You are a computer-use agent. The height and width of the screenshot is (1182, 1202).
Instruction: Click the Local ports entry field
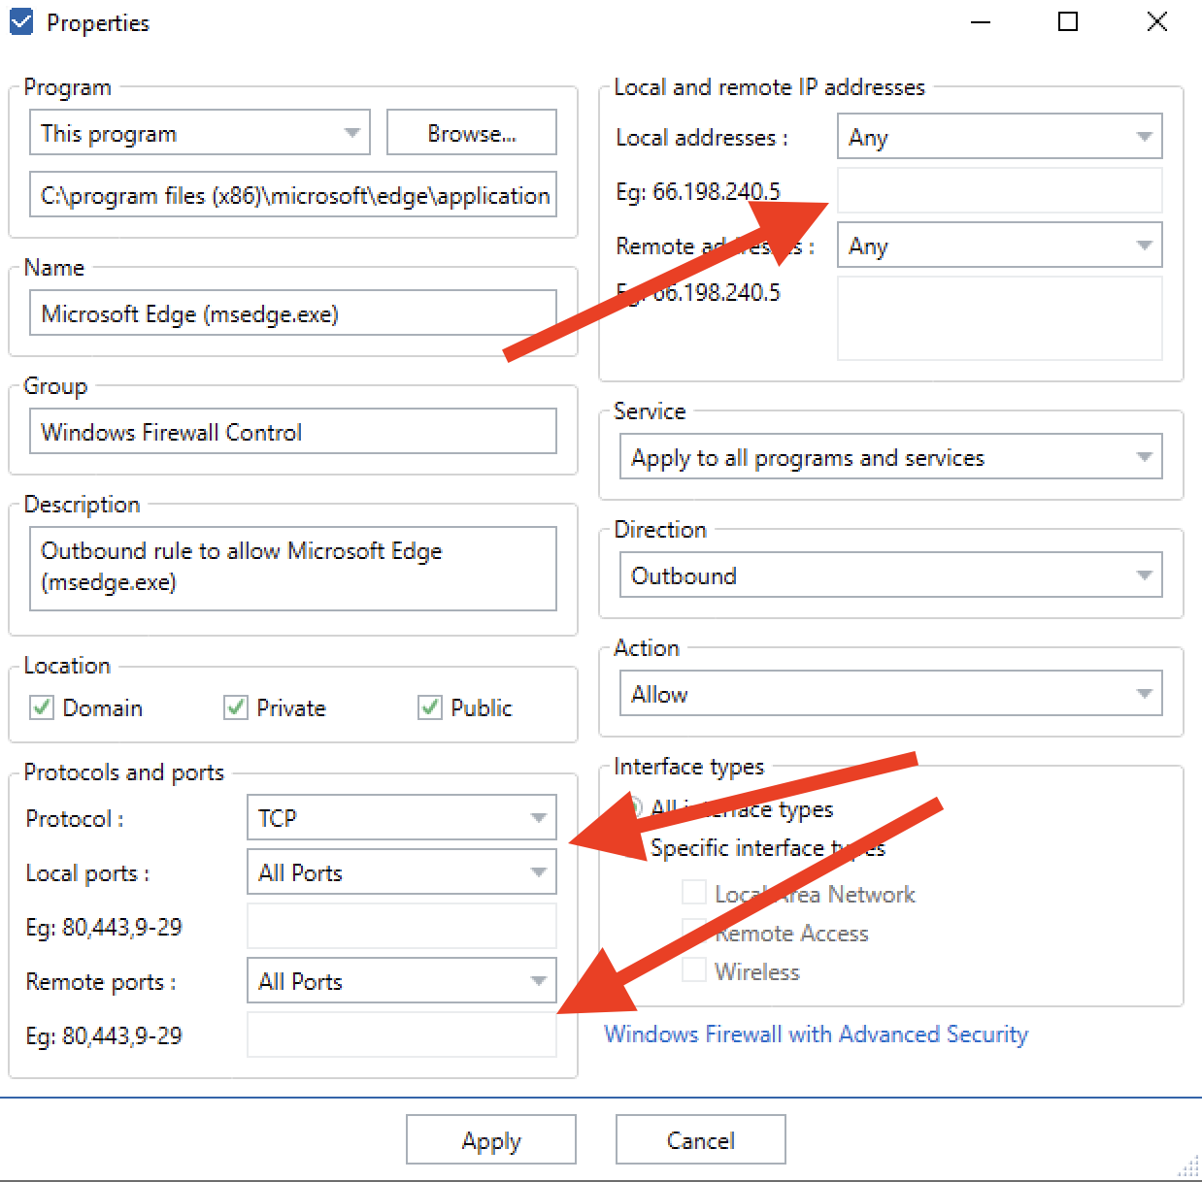[x=402, y=927]
